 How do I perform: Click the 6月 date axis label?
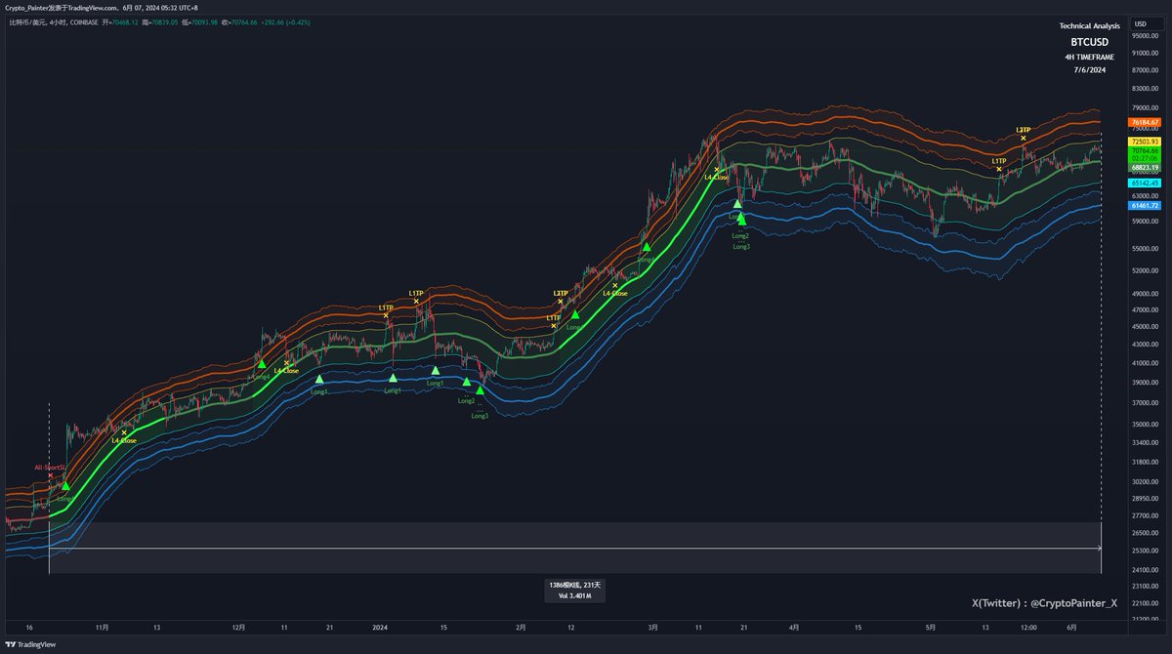tap(1072, 628)
